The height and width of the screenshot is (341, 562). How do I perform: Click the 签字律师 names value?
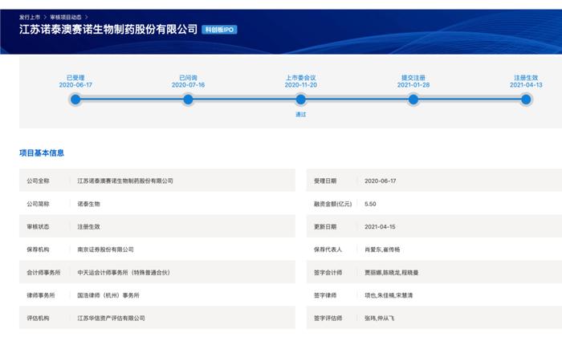(389, 295)
